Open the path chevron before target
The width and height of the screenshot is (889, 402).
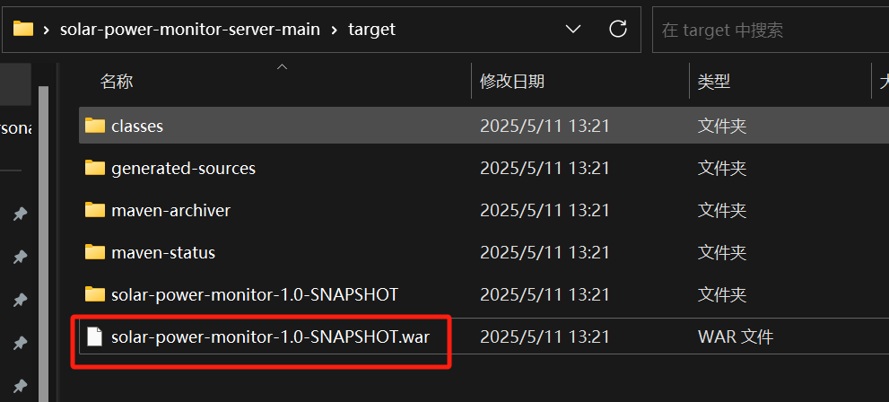pyautogui.click(x=335, y=30)
